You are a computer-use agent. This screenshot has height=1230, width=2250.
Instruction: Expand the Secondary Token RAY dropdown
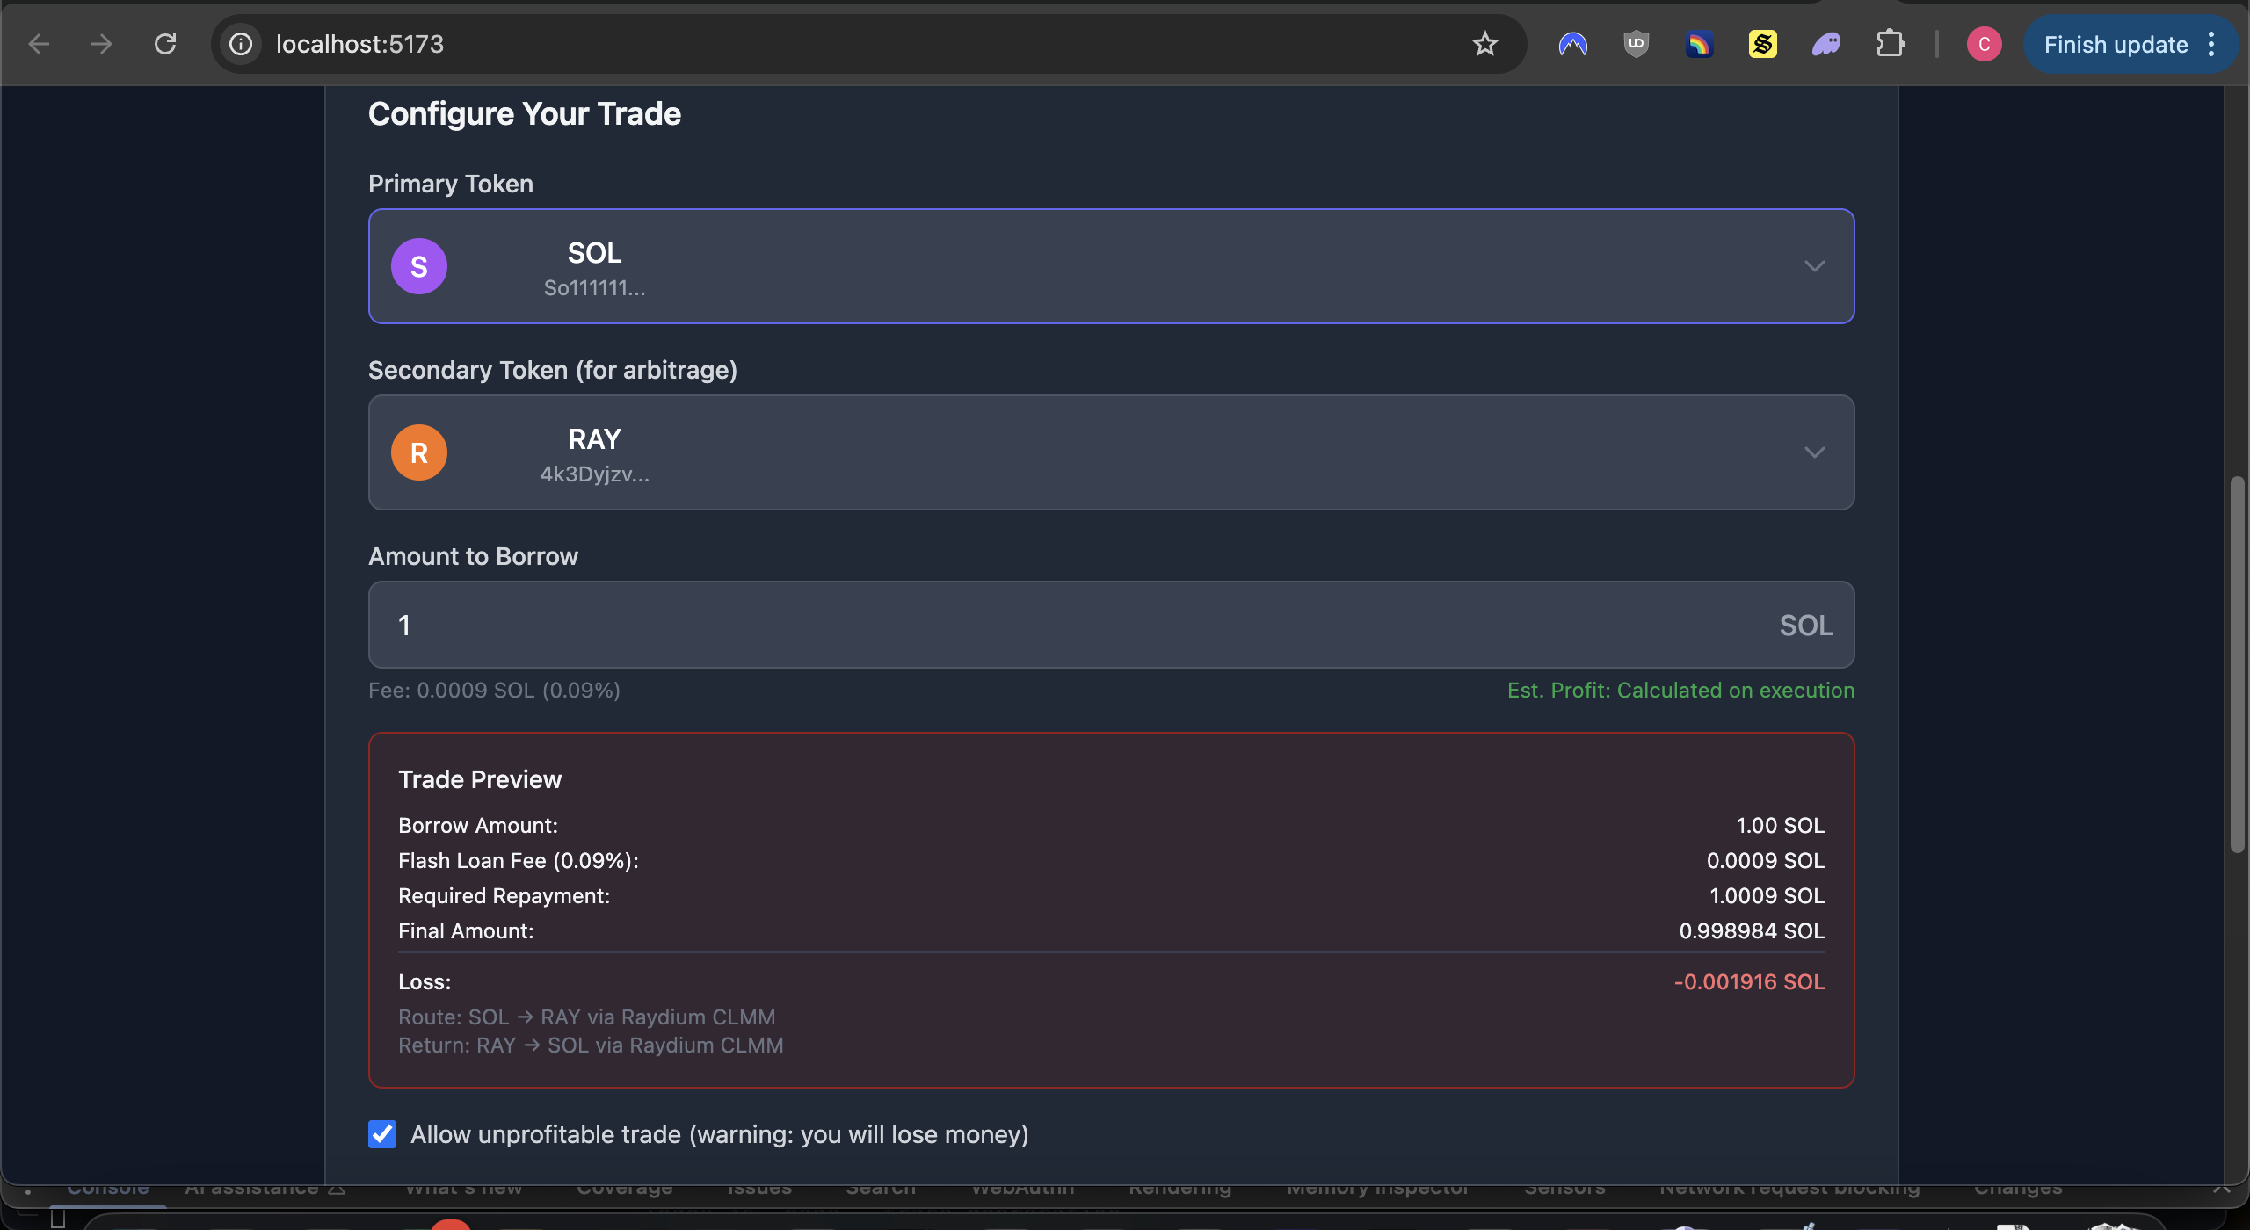coord(1112,452)
